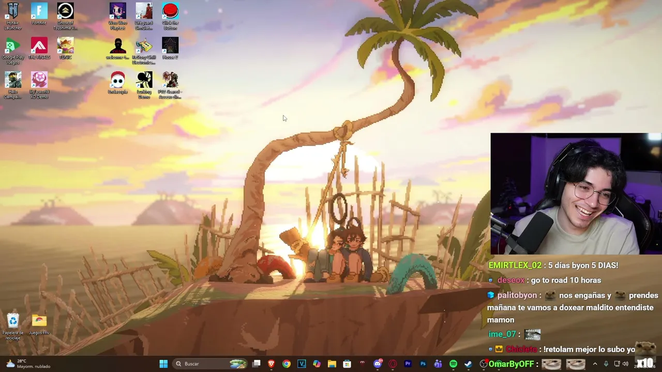Image resolution: width=662 pixels, height=372 pixels.
Task: Select the Ghost of Tsushima desktop shortcut
Action: [x=65, y=16]
